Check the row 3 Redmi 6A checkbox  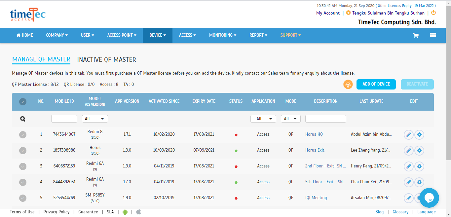click(x=23, y=166)
